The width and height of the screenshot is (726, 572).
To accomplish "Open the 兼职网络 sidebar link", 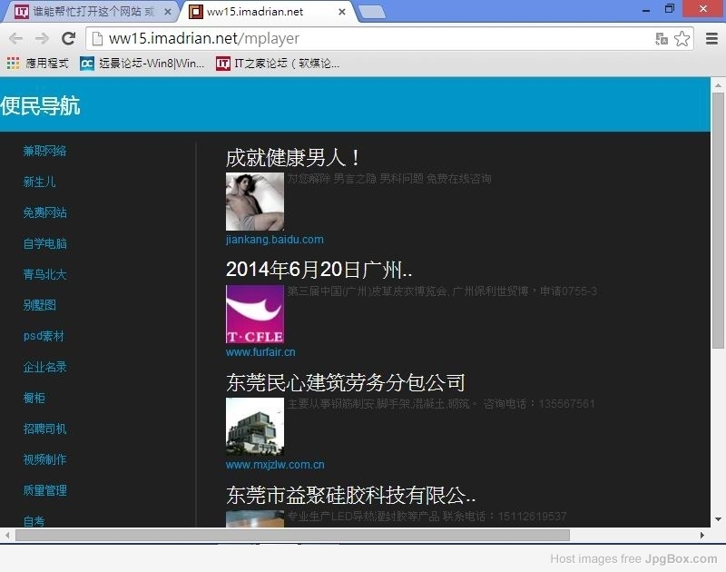I will [44, 152].
